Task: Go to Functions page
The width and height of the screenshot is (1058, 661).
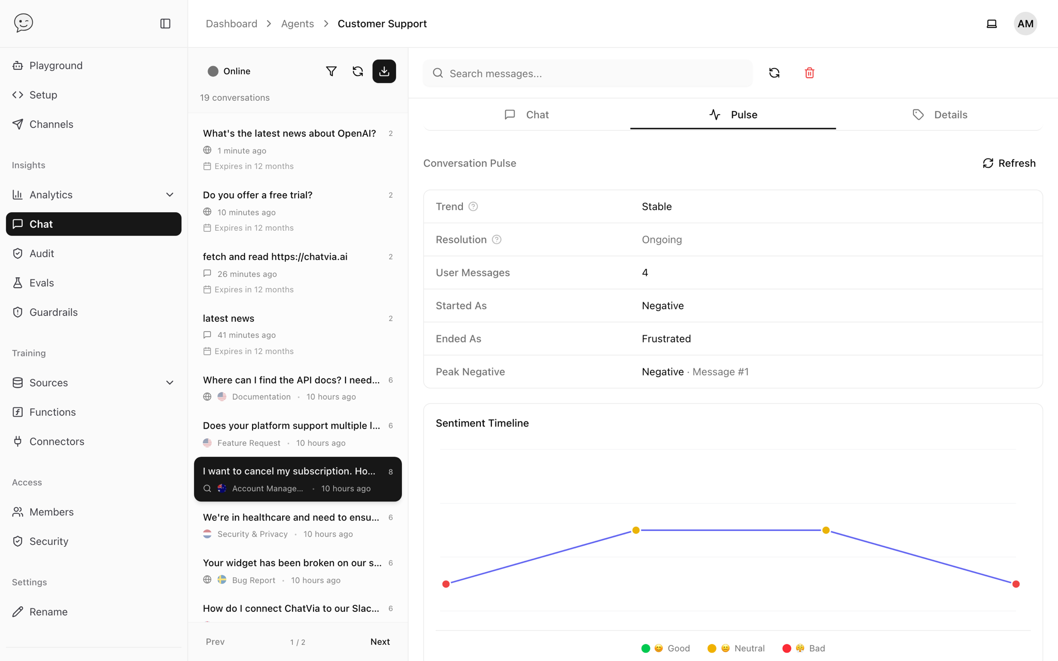Action: pos(94,412)
